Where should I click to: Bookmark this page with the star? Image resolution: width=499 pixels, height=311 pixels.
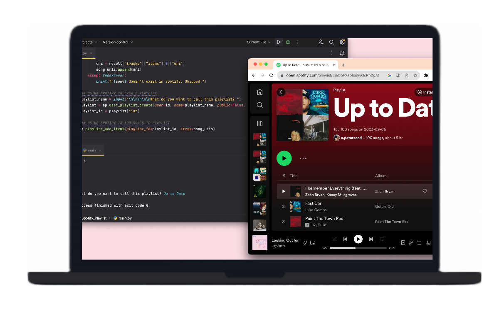click(415, 75)
